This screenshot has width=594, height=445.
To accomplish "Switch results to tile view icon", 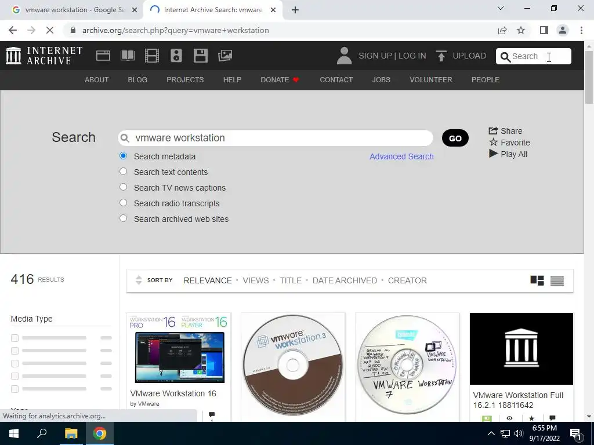I will tap(537, 280).
